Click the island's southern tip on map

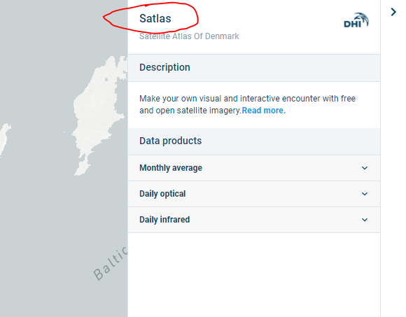[83, 169]
